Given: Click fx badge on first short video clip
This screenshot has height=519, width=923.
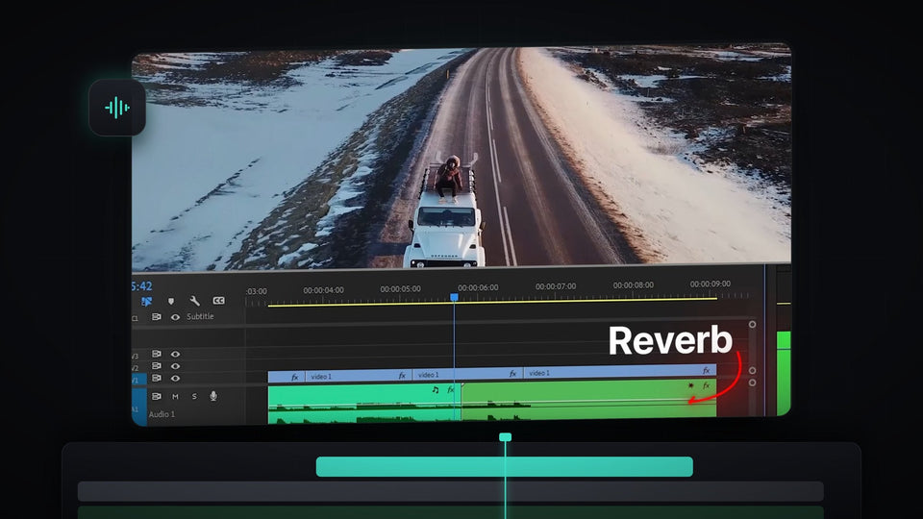Looking at the screenshot, I should pos(294,377).
